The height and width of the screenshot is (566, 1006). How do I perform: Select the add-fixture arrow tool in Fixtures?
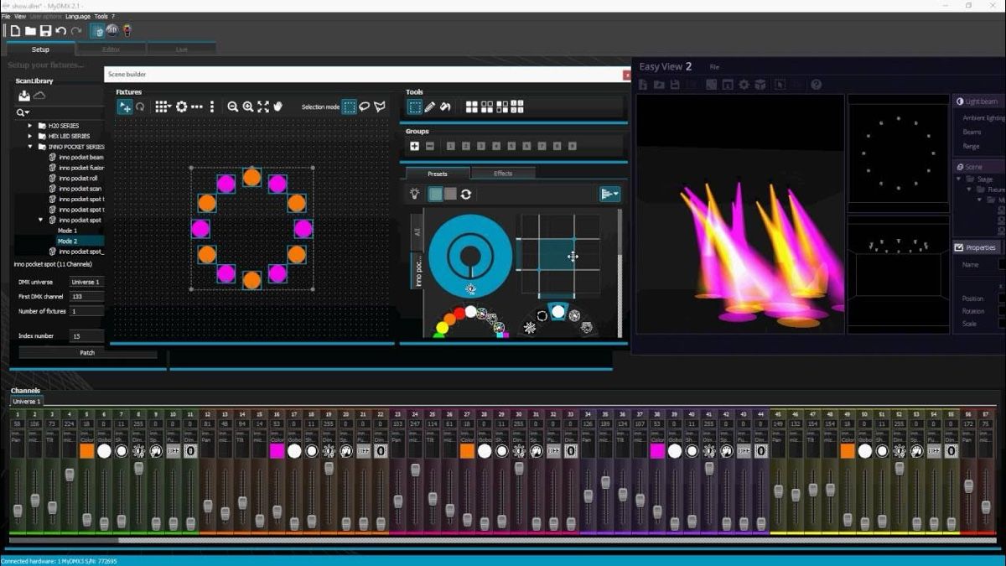(x=124, y=106)
